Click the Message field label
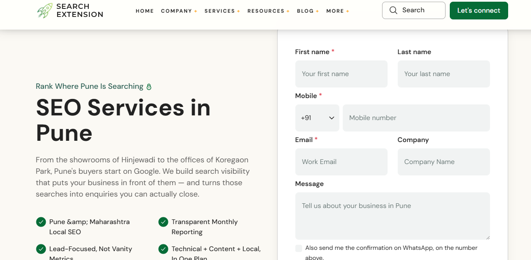This screenshot has width=531, height=260. point(309,184)
